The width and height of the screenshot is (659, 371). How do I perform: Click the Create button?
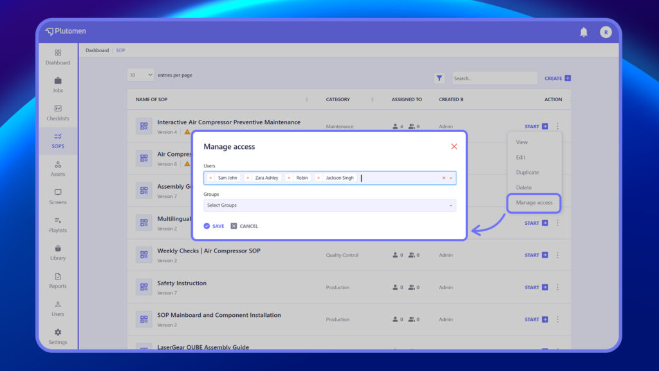pyautogui.click(x=557, y=78)
